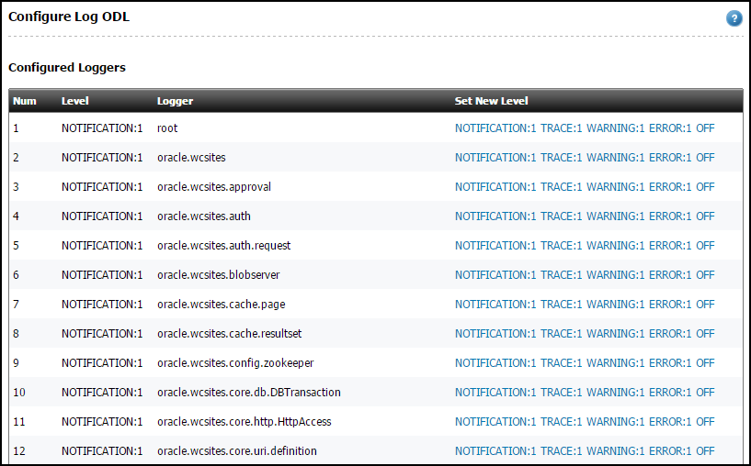Click the Set New Level column header
Screen dimensions: 751x466
click(491, 101)
